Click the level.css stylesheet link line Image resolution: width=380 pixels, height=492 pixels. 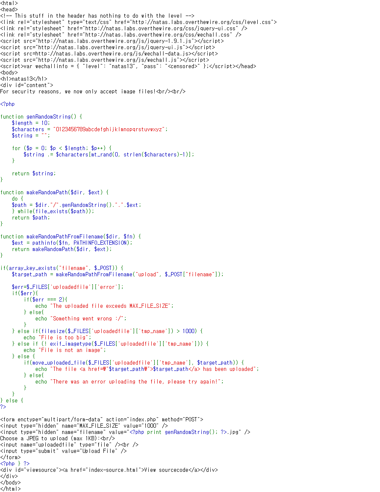(x=139, y=22)
